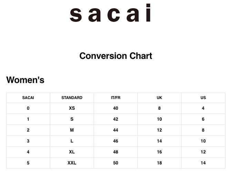Click the standard size L cell
The width and height of the screenshot is (231, 172).
click(x=72, y=141)
